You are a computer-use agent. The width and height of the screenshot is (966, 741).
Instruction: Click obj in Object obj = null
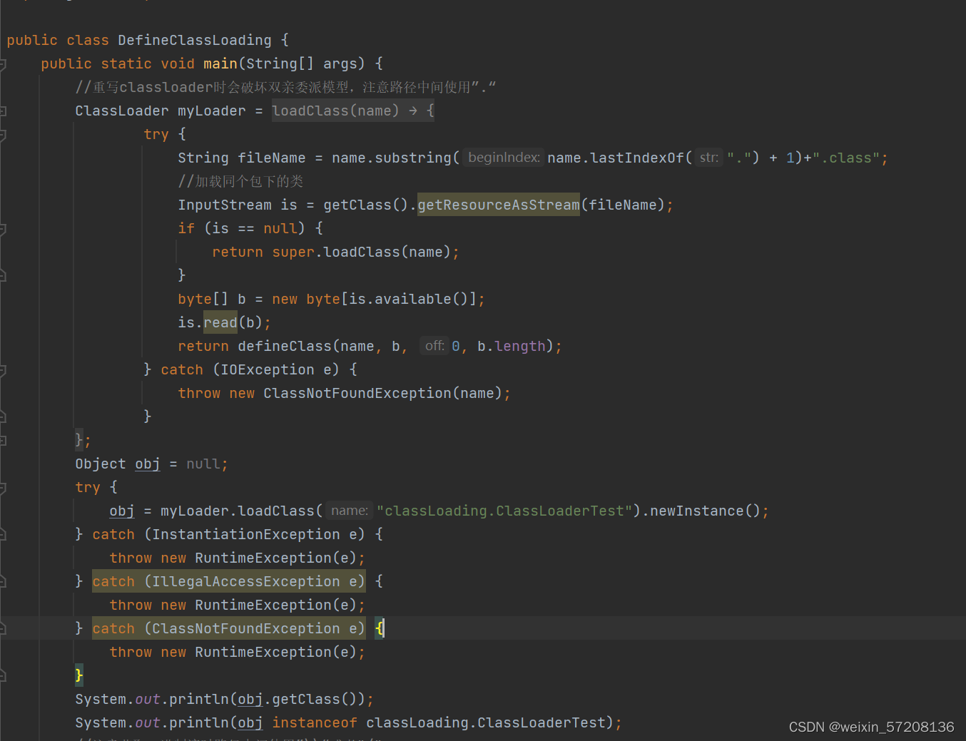click(148, 464)
